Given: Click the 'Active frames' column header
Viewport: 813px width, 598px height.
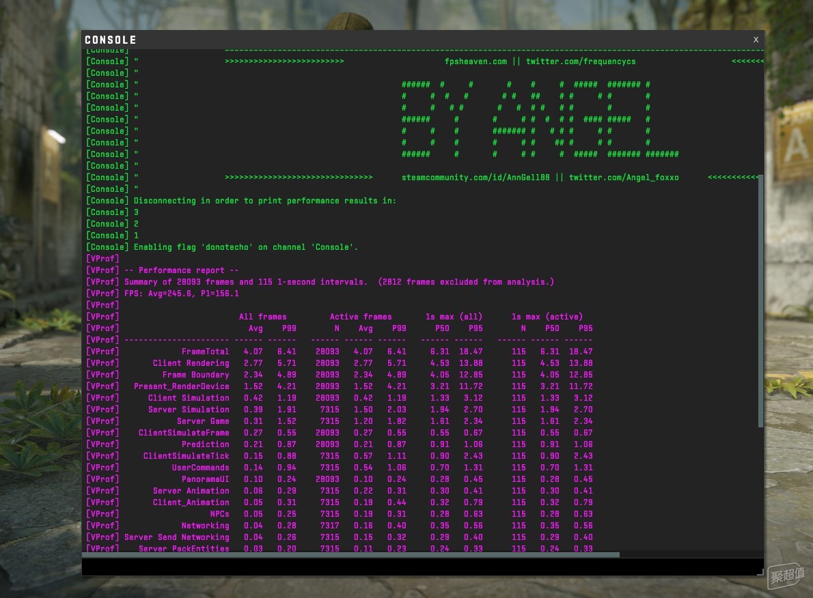Looking at the screenshot, I should (x=361, y=317).
